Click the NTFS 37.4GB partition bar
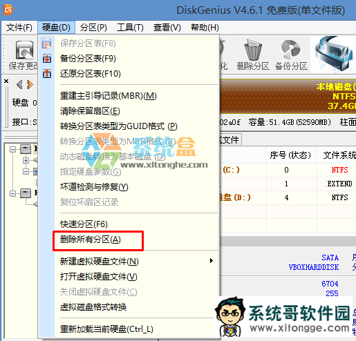The width and height of the screenshot is (356, 341). (288, 97)
